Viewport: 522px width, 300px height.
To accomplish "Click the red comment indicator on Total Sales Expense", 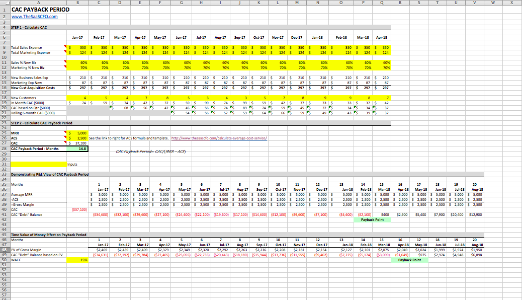I will pos(66,47).
